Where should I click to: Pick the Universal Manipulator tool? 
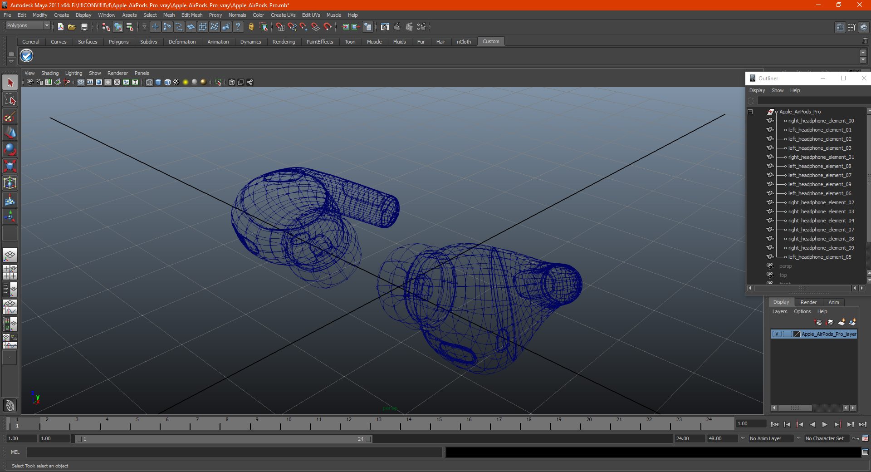[10, 183]
